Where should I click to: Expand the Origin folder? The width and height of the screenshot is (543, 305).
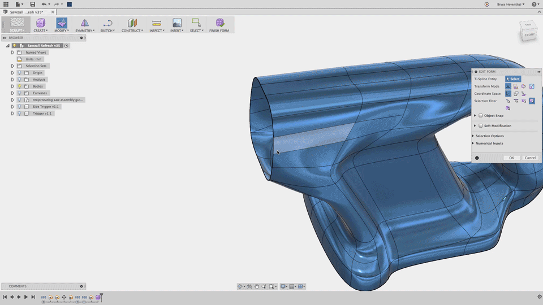pos(12,73)
